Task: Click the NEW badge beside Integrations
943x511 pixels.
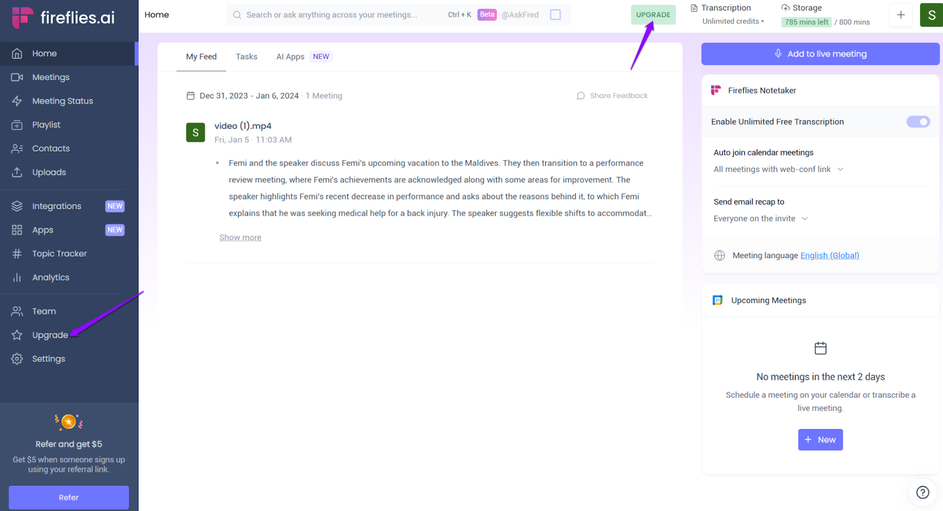Action: 115,206
